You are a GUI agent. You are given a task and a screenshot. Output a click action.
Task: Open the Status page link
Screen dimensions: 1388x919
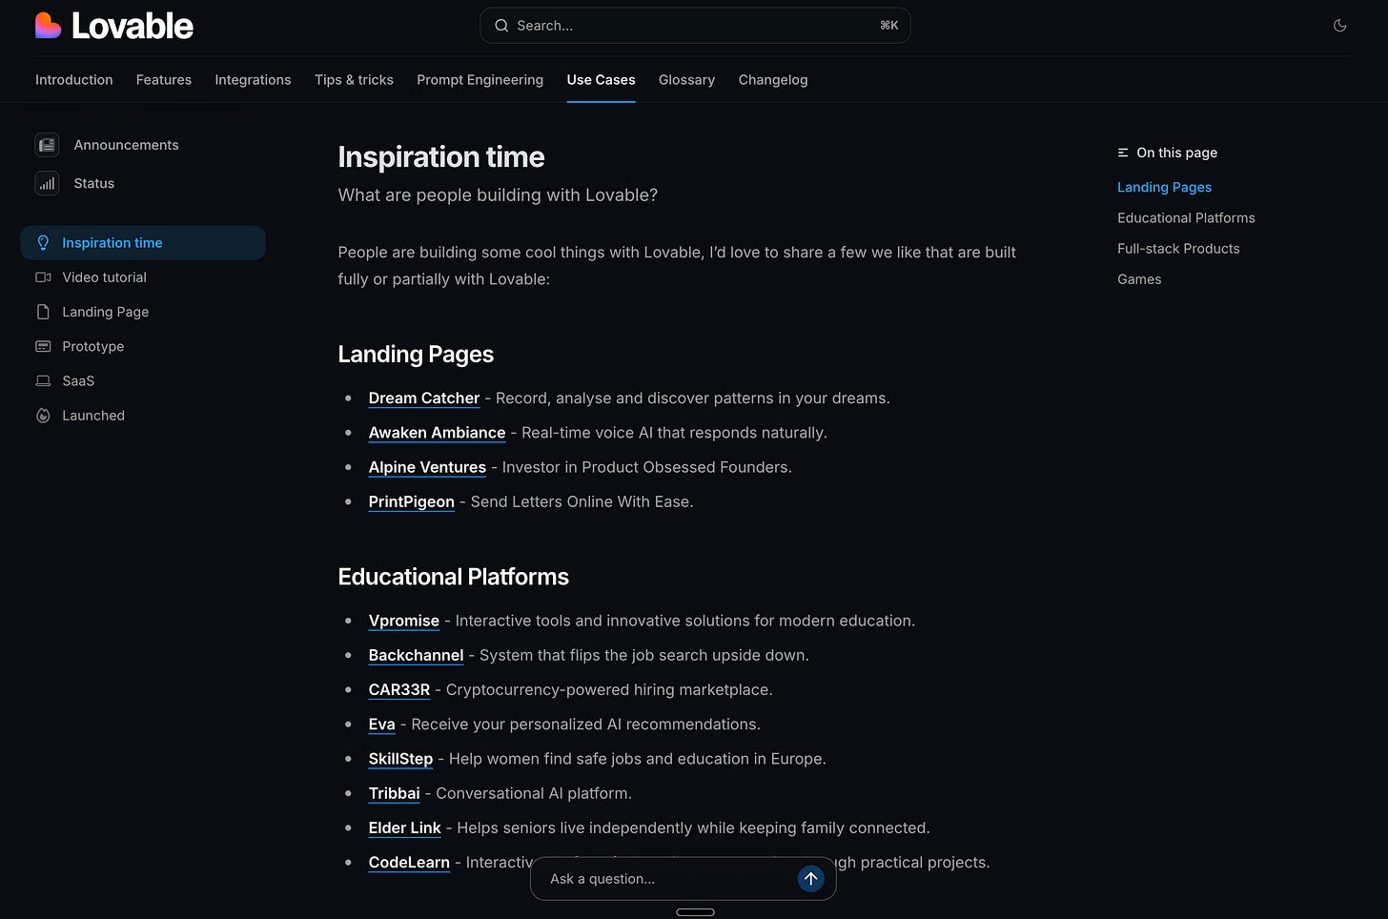[x=94, y=183]
